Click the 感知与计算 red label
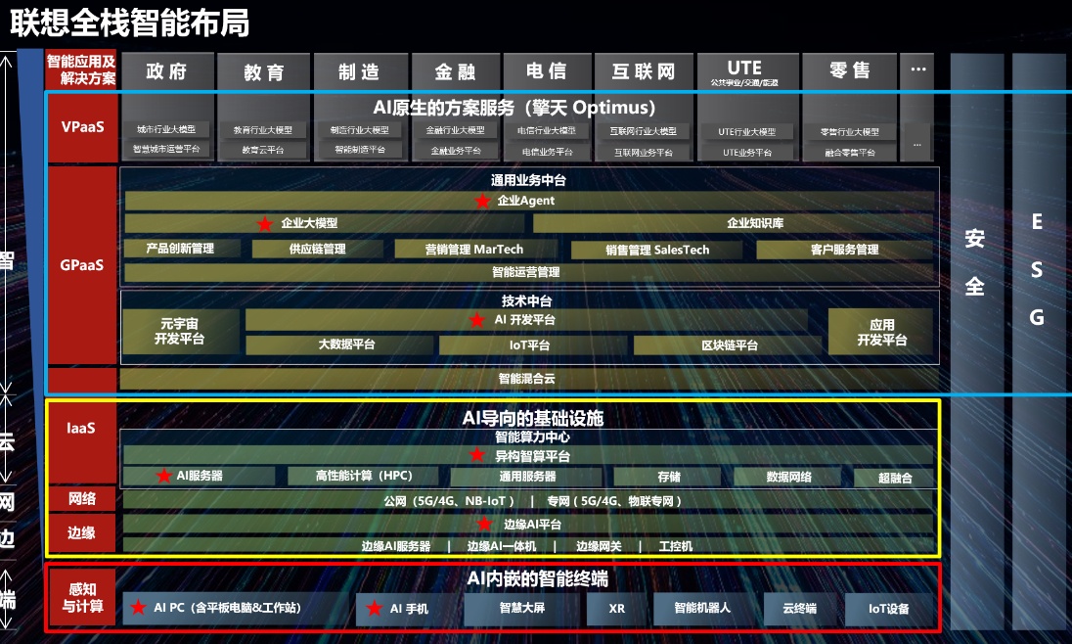The image size is (1072, 644). click(x=82, y=597)
